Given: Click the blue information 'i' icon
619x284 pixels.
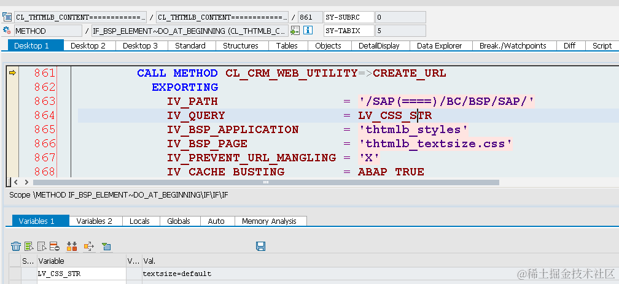Looking at the screenshot, I should (x=308, y=31).
